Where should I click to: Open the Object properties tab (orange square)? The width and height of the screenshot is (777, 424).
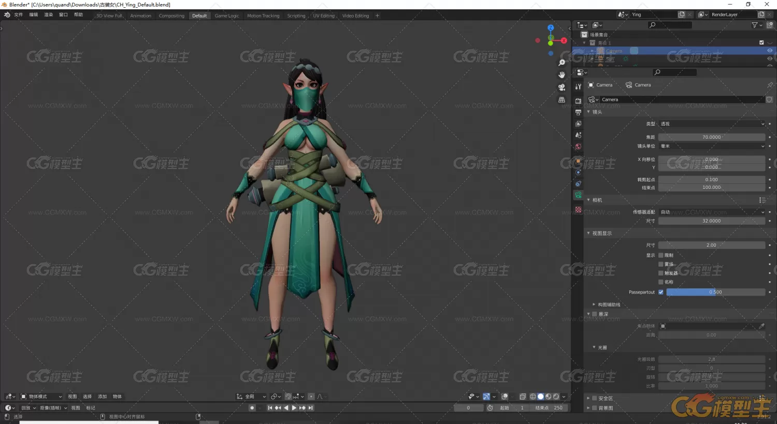(578, 162)
